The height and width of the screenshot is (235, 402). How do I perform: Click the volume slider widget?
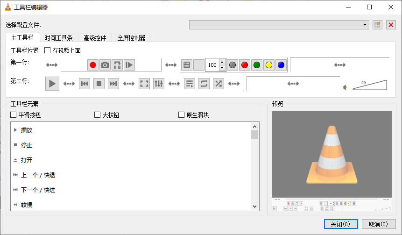(x=370, y=85)
